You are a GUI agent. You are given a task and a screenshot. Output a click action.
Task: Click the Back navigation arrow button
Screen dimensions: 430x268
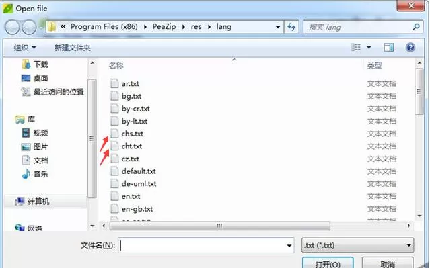(x=12, y=27)
